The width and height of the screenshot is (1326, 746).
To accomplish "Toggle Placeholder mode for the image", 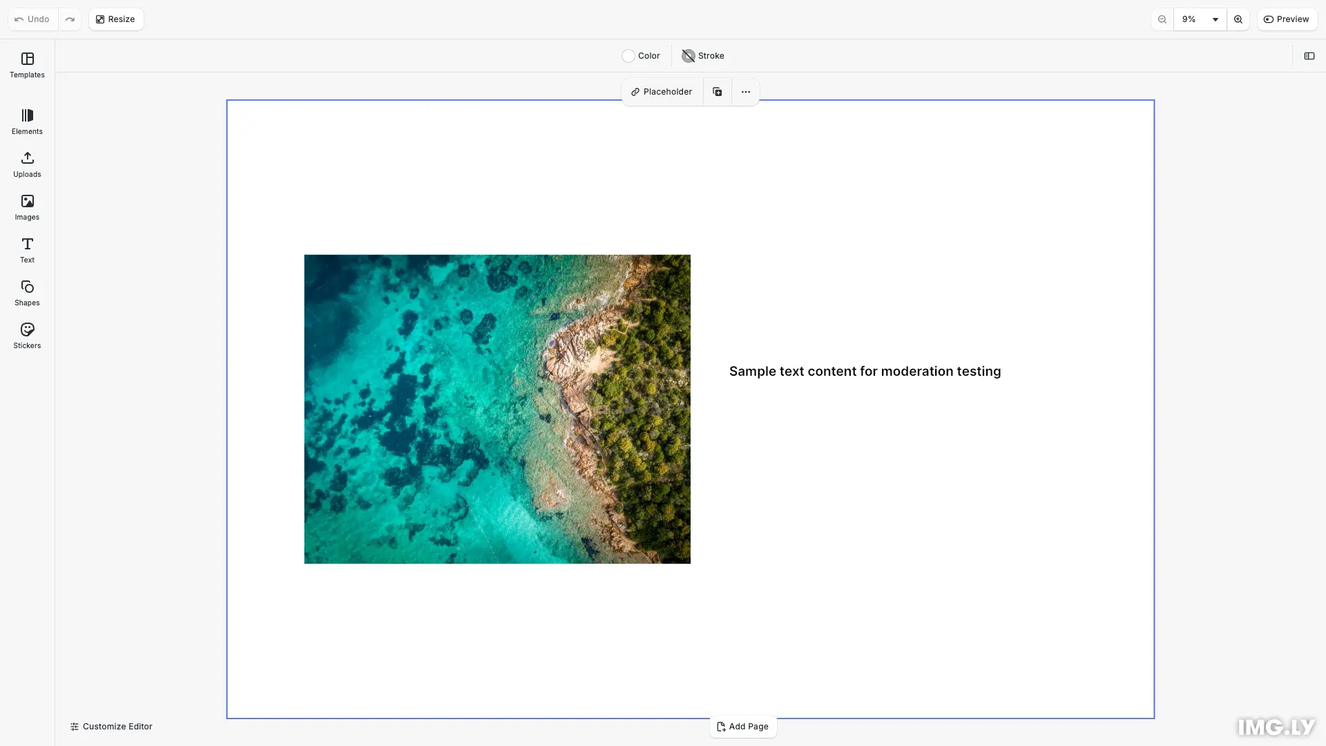I will (x=661, y=91).
